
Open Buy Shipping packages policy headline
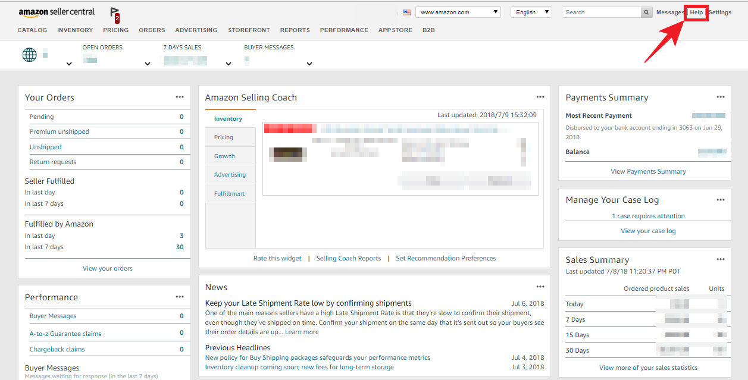(318, 357)
